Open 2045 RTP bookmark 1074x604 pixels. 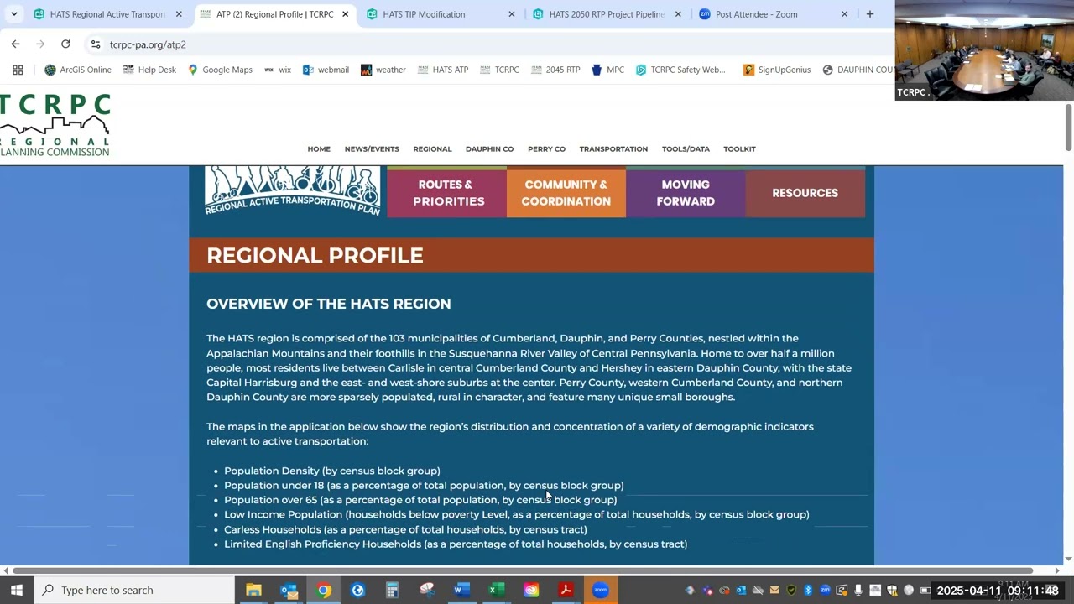(x=555, y=70)
